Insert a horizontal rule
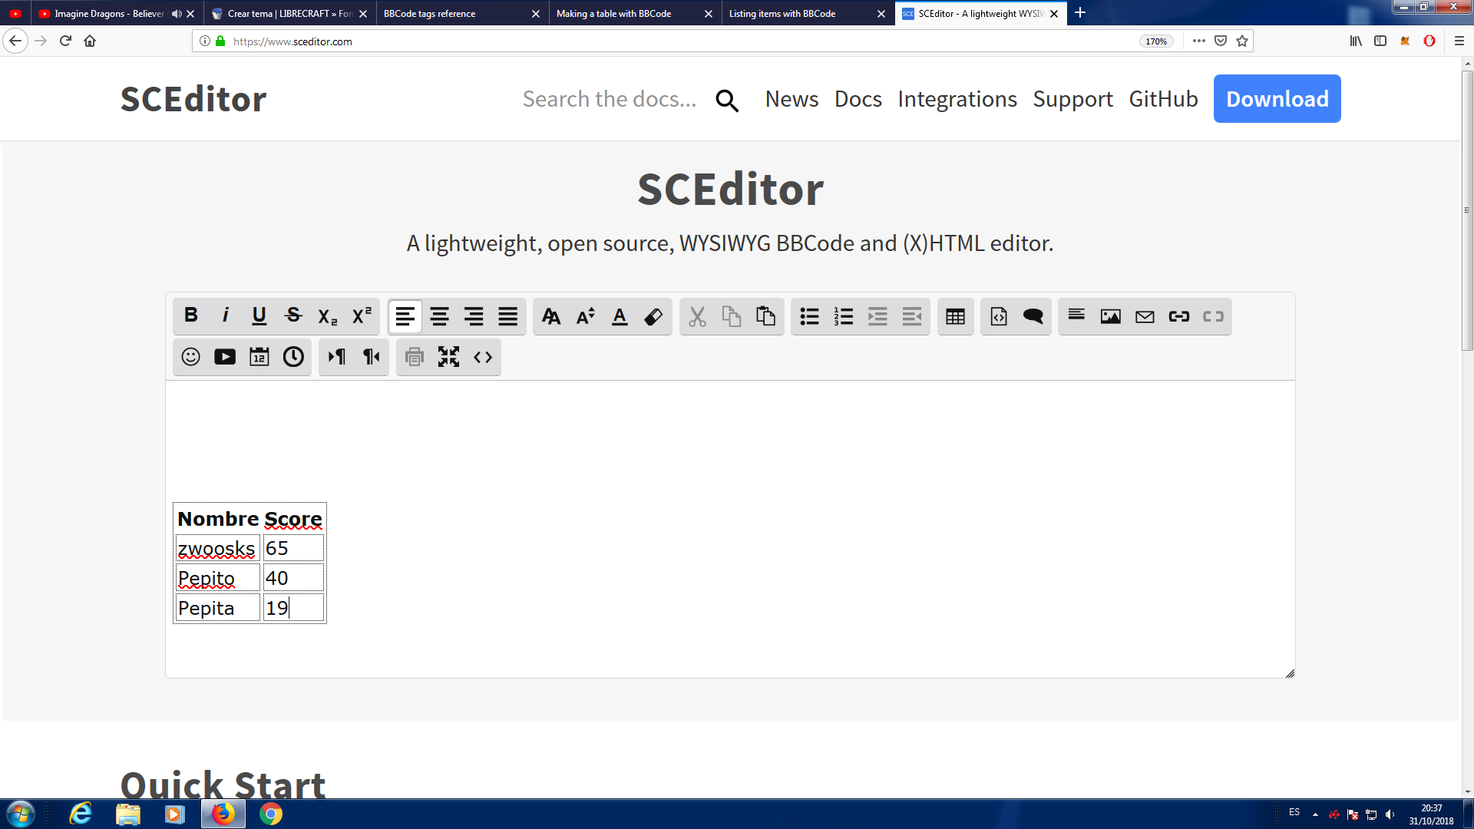1474x829 pixels. tap(1076, 316)
